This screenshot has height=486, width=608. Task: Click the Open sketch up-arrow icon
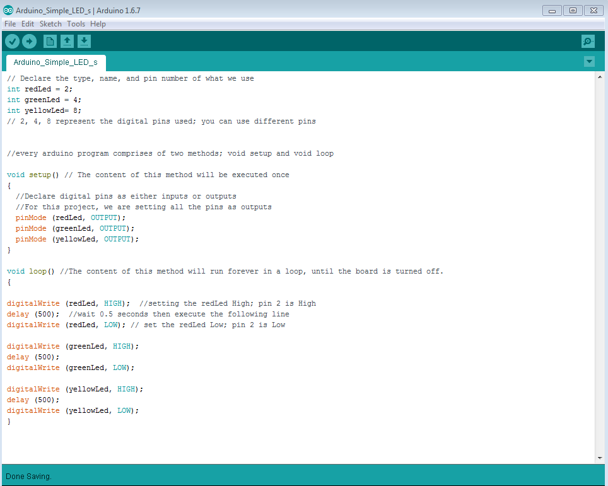tap(67, 42)
